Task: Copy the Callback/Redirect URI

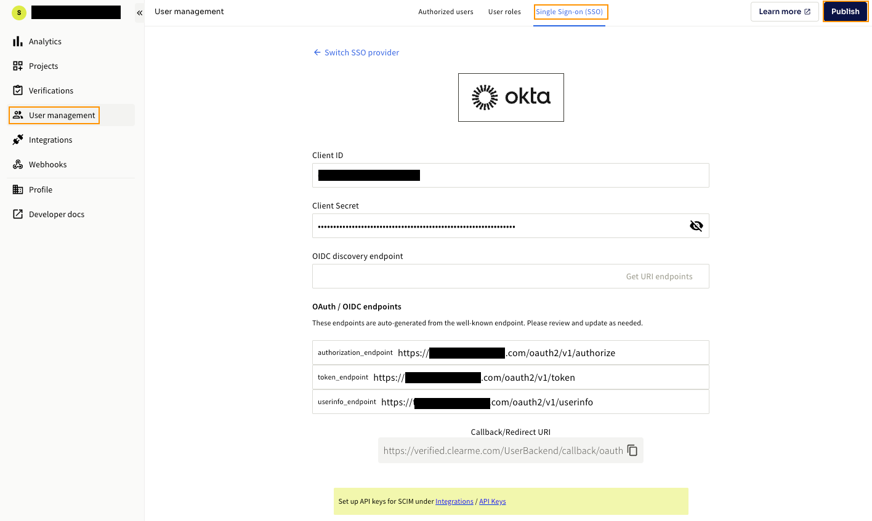Action: point(632,450)
